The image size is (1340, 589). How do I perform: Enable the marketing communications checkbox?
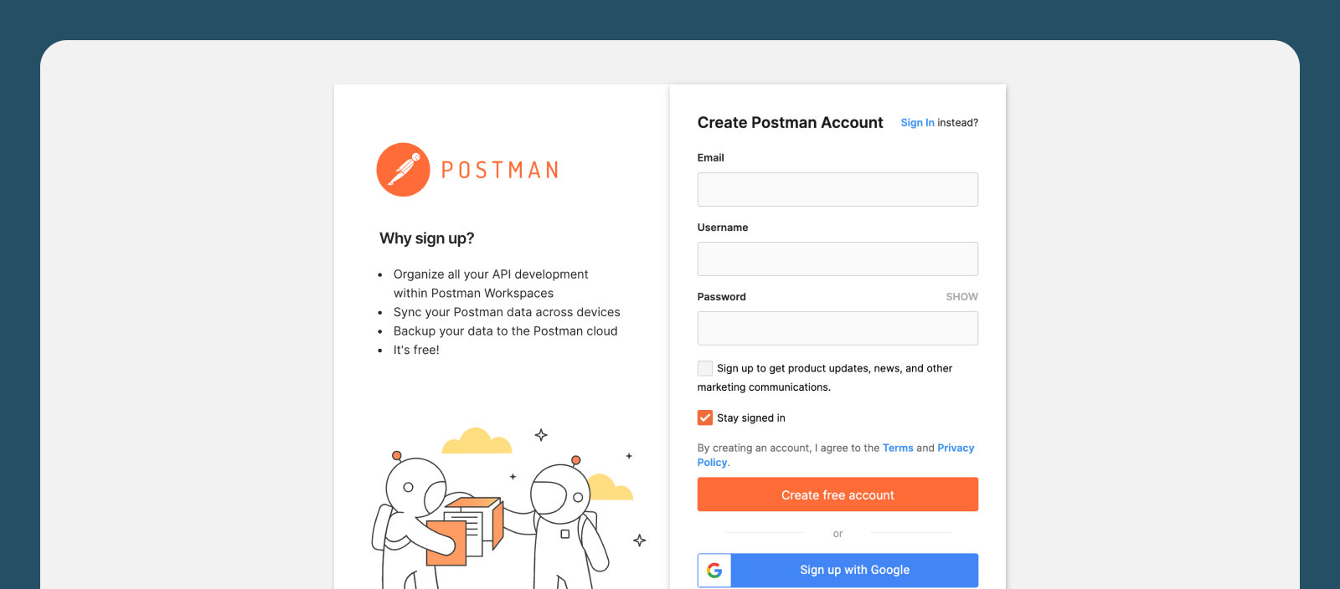pyautogui.click(x=705, y=368)
